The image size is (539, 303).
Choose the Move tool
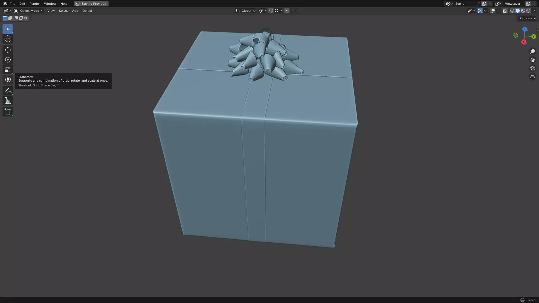point(8,50)
